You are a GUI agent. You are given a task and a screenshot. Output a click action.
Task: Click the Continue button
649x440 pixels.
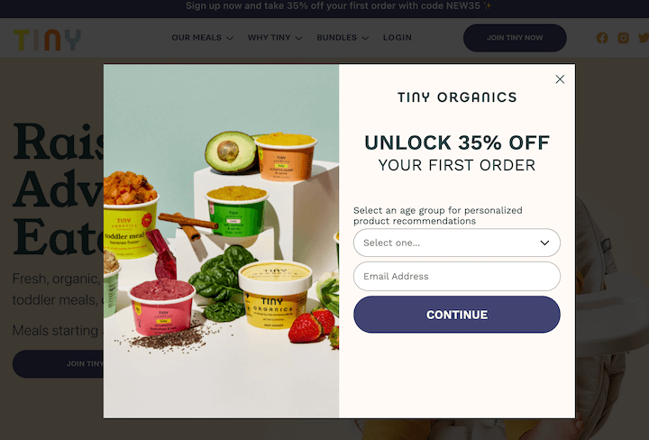pos(456,314)
